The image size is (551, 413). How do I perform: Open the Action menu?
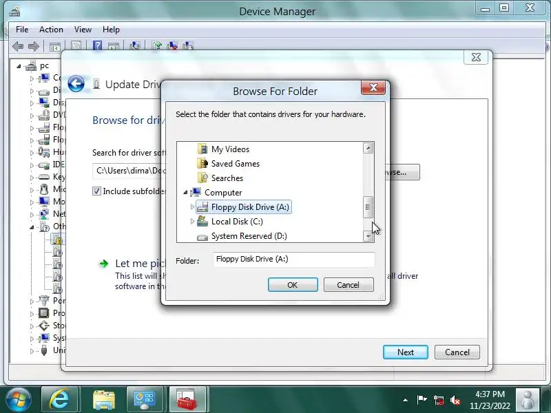(51, 30)
